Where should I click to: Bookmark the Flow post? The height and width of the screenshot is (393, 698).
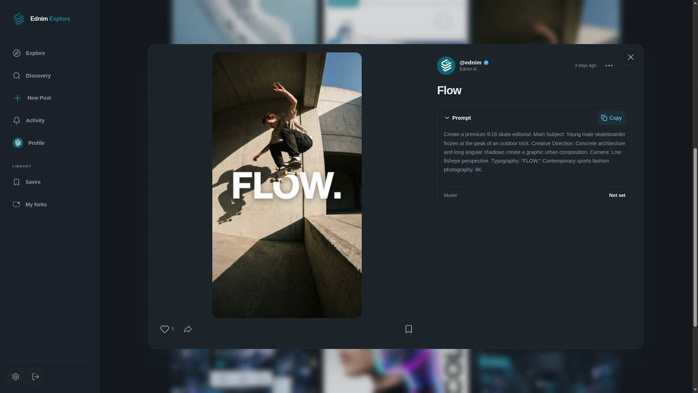click(x=409, y=329)
